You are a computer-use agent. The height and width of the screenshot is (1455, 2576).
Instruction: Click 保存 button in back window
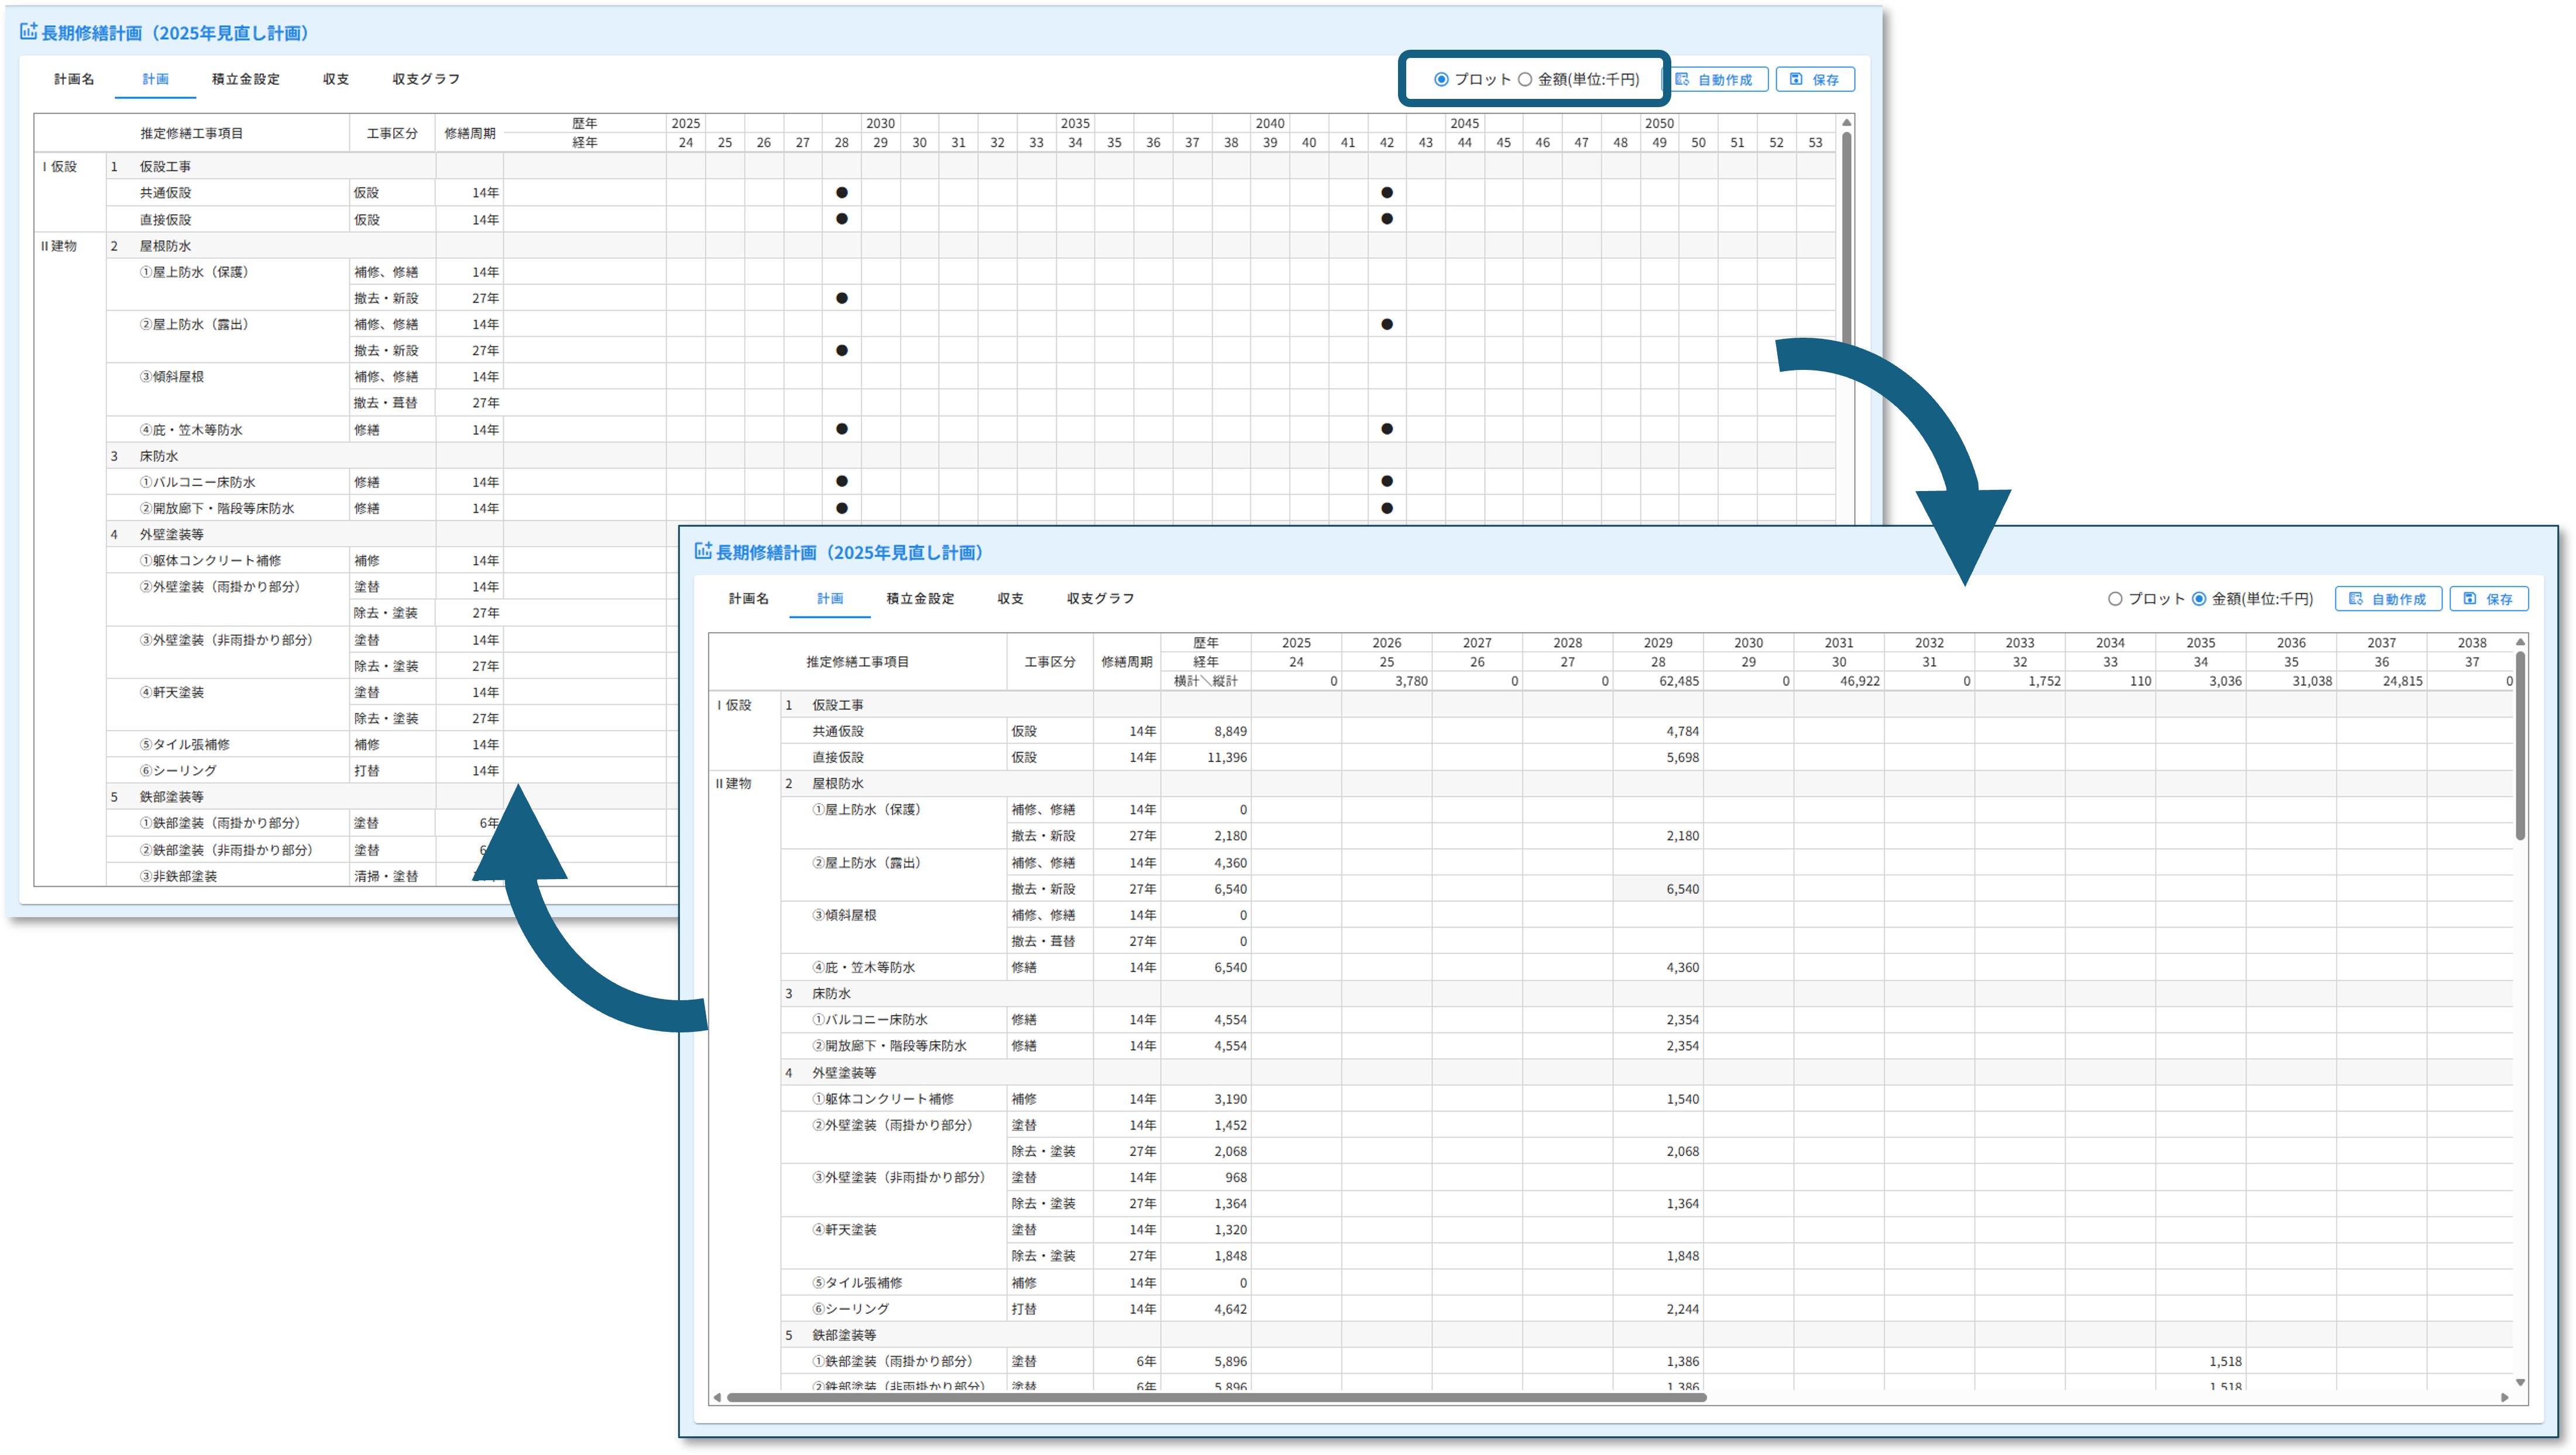(1815, 79)
